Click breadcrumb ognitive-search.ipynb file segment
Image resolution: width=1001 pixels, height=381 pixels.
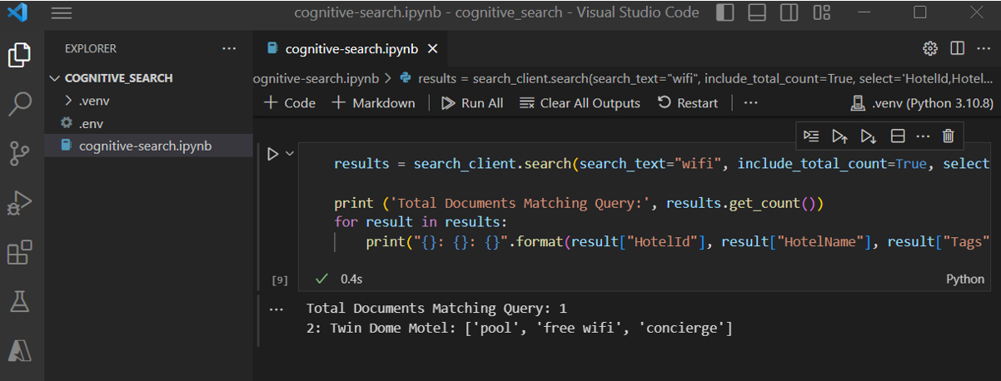tap(316, 78)
